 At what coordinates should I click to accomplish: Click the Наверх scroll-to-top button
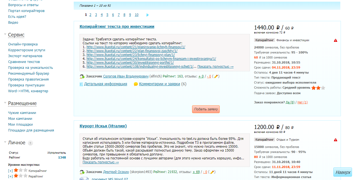tap(343, 172)
